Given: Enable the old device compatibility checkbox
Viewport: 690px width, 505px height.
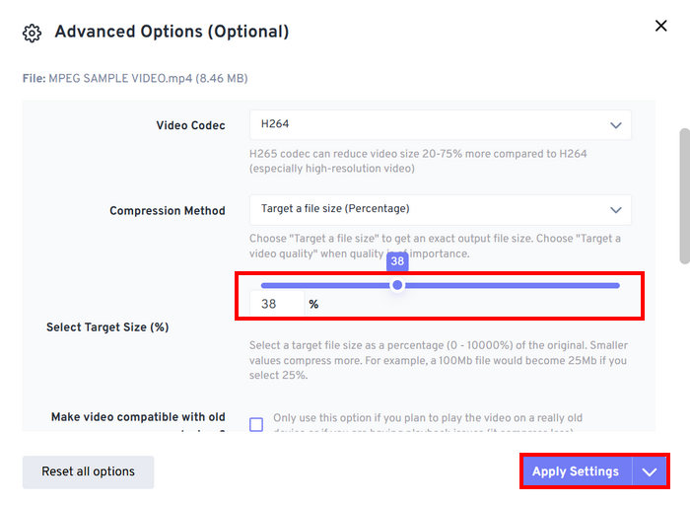Looking at the screenshot, I should [x=256, y=424].
